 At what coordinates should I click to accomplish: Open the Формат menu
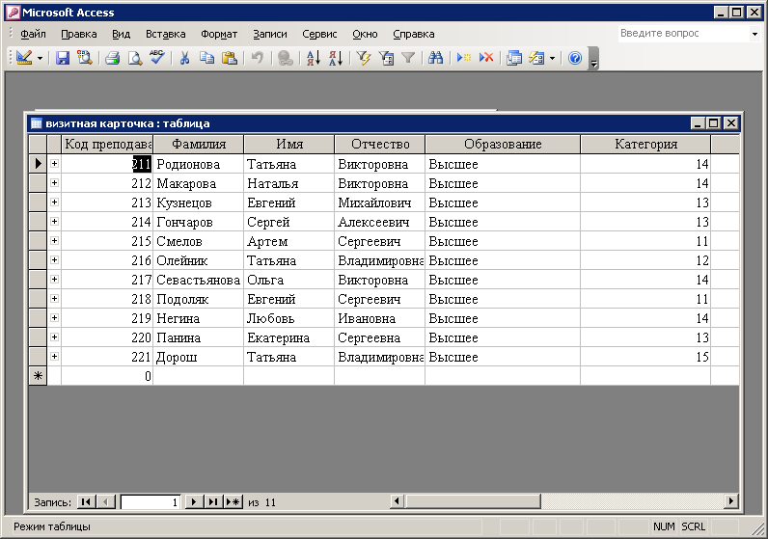219,34
